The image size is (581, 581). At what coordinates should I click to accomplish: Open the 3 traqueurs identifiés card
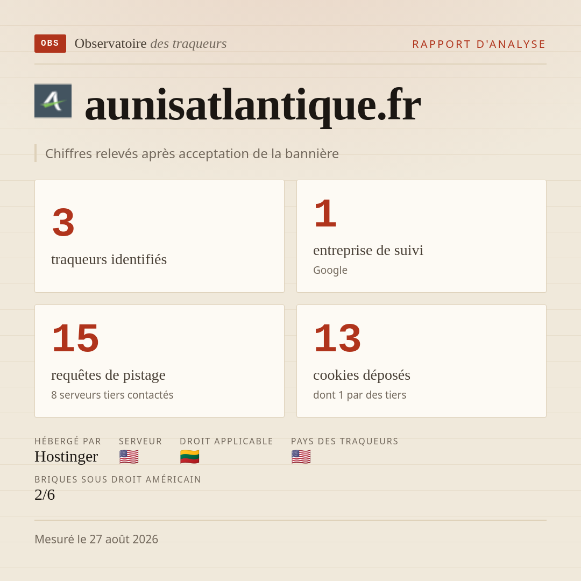point(159,236)
